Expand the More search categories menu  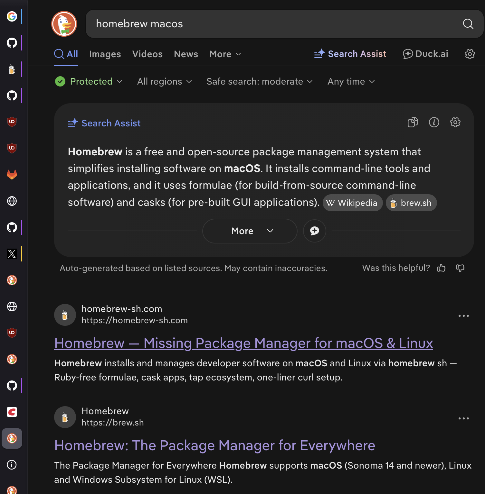pyautogui.click(x=225, y=54)
